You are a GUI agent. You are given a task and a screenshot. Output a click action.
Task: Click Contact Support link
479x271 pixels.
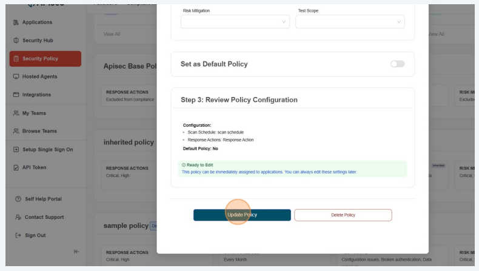pyautogui.click(x=44, y=217)
